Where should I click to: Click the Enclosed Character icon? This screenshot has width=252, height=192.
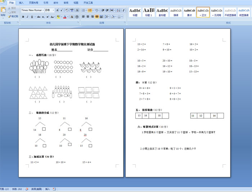(77, 17)
